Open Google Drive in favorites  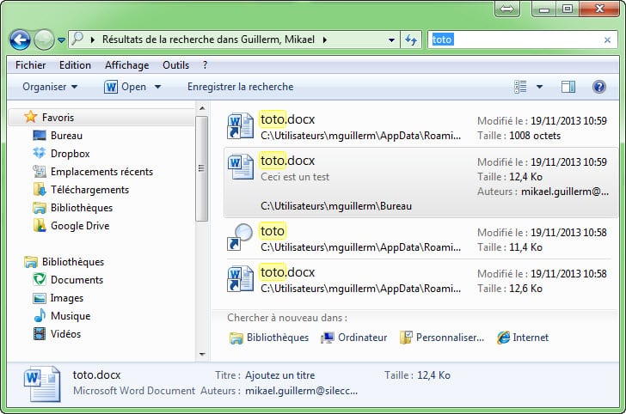coord(80,226)
